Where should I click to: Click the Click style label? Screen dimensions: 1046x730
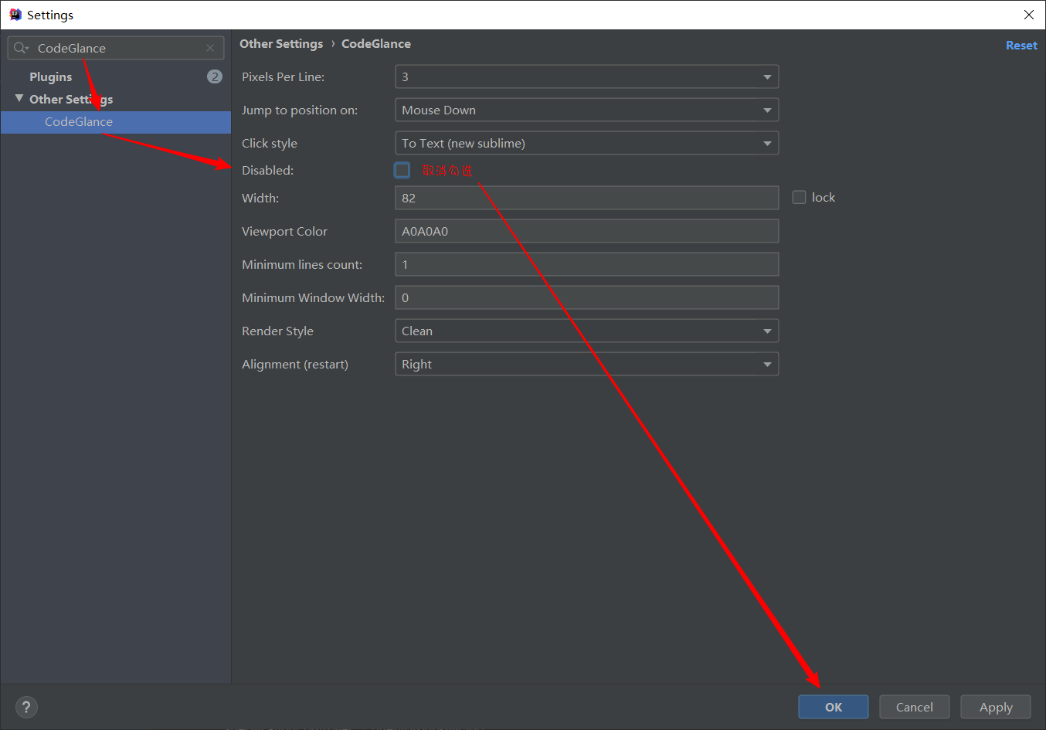(x=270, y=143)
